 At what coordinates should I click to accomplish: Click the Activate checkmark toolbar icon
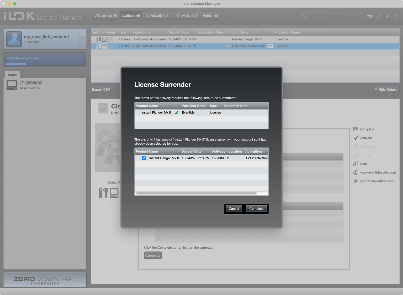pos(388,16)
